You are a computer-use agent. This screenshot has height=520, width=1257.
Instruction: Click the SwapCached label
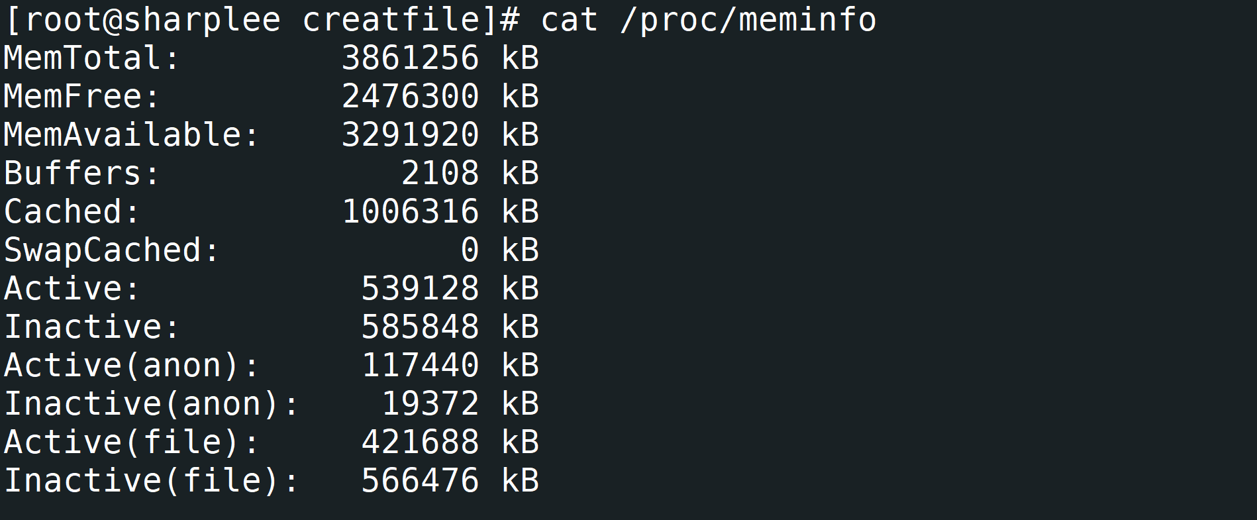111,250
